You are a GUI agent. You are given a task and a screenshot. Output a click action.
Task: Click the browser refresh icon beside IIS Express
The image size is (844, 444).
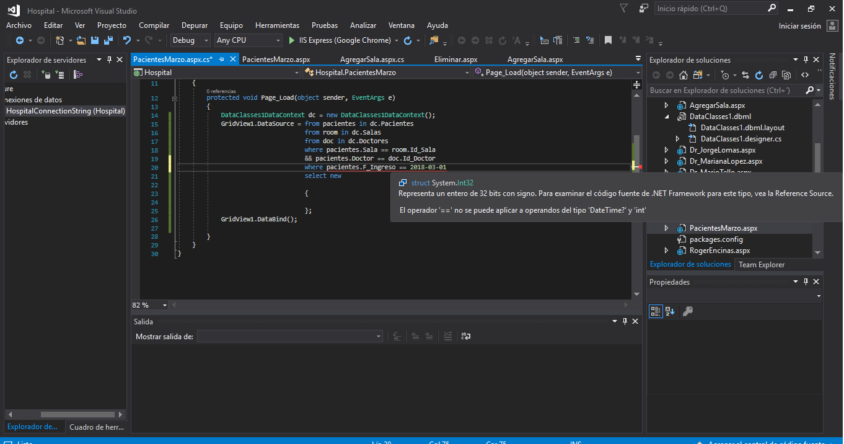[x=408, y=40]
